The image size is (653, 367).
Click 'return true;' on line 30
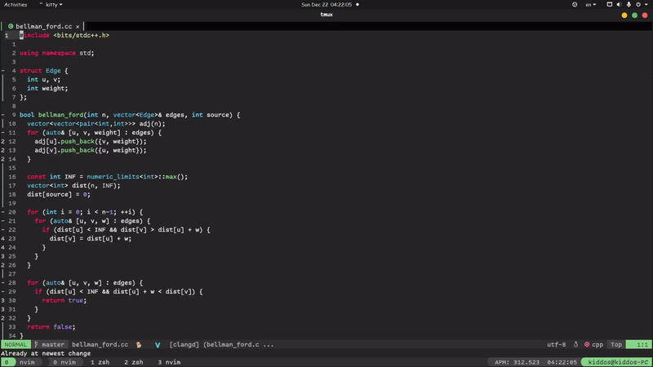[x=64, y=300]
